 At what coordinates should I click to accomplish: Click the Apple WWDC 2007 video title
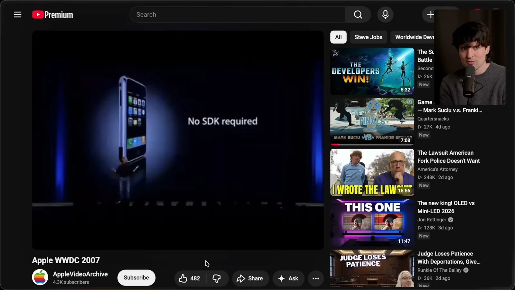click(66, 260)
